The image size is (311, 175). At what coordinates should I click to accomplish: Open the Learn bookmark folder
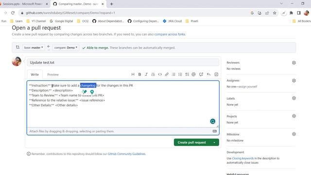[17, 21]
